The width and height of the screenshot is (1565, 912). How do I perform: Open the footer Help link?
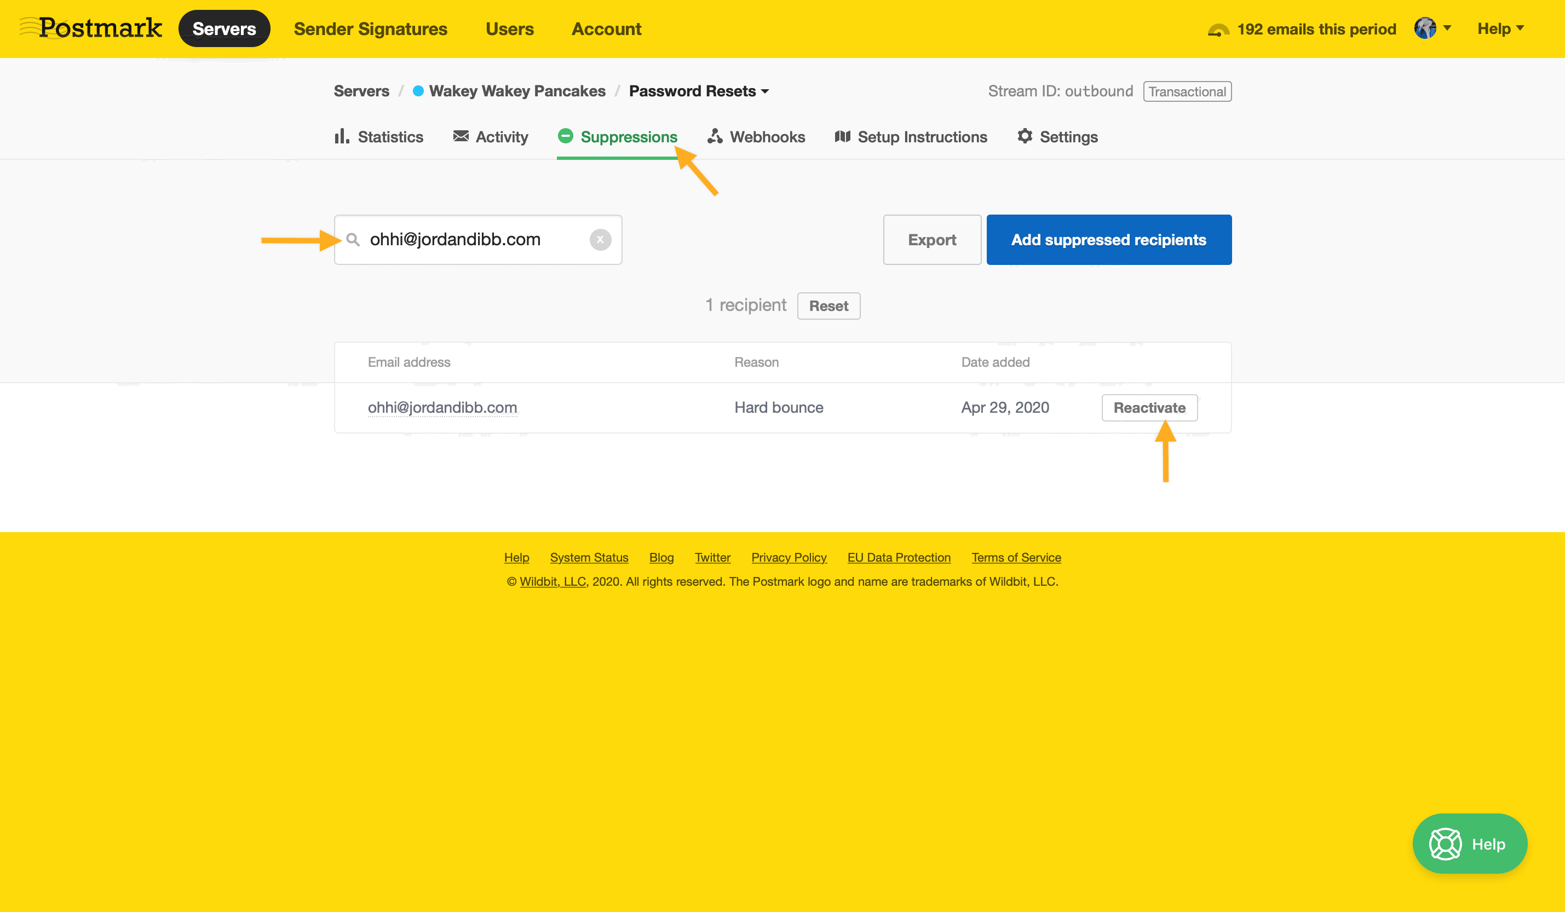coord(517,557)
